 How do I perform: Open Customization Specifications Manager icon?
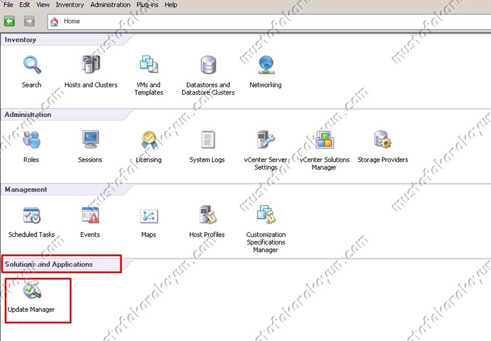click(266, 215)
